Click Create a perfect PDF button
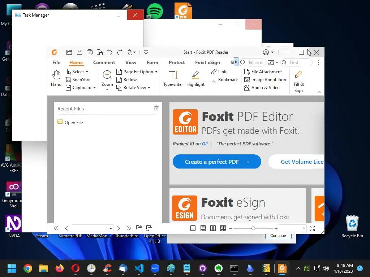370x277 pixels. click(217, 162)
